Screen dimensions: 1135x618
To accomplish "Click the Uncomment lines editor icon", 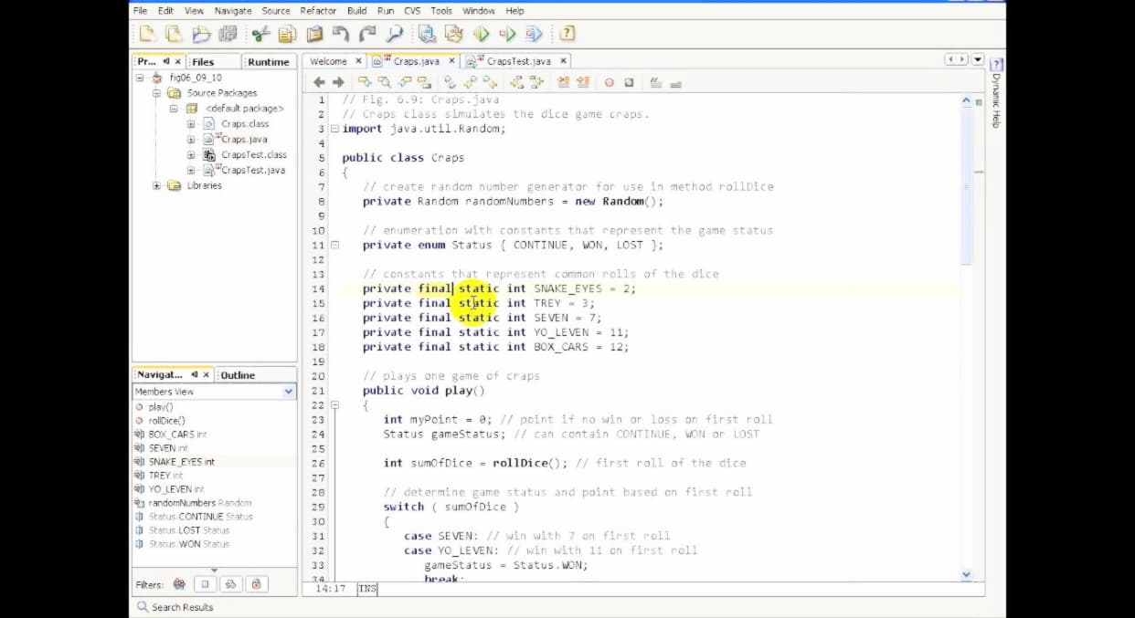I will click(675, 82).
